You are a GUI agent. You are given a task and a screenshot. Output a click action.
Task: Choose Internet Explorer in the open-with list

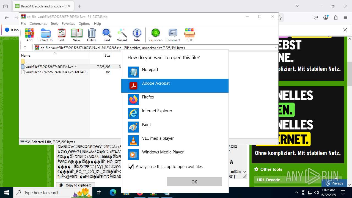point(175,113)
